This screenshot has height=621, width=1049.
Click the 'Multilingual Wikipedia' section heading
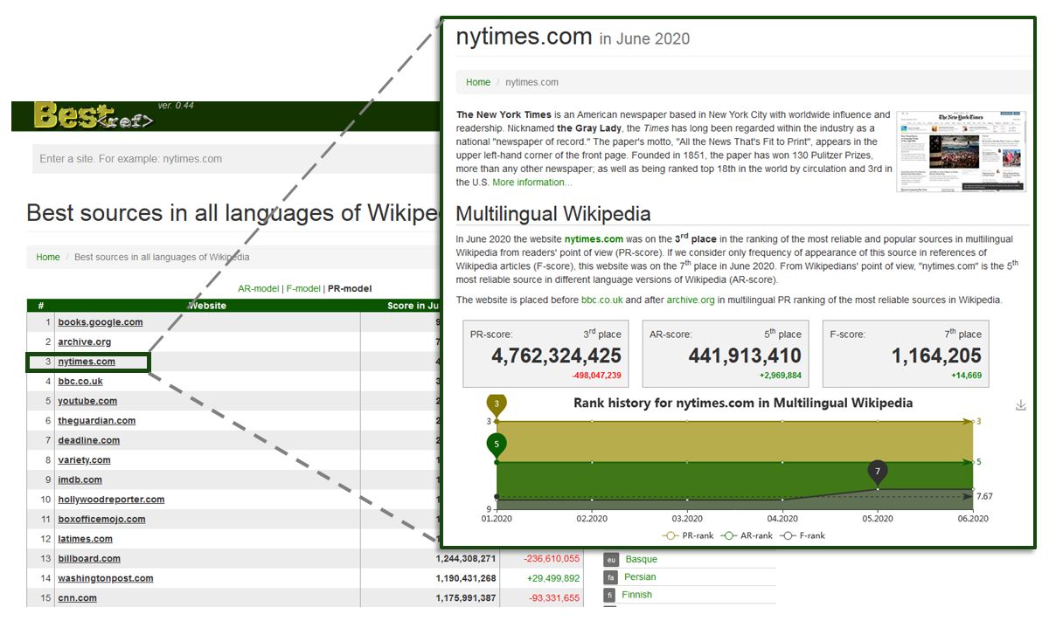(x=553, y=214)
